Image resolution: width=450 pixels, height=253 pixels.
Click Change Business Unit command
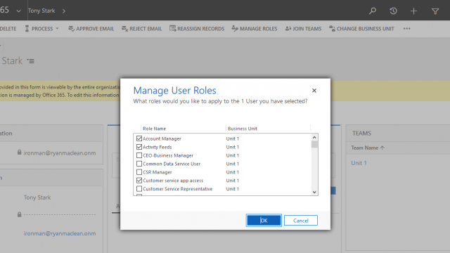pyautogui.click(x=361, y=29)
